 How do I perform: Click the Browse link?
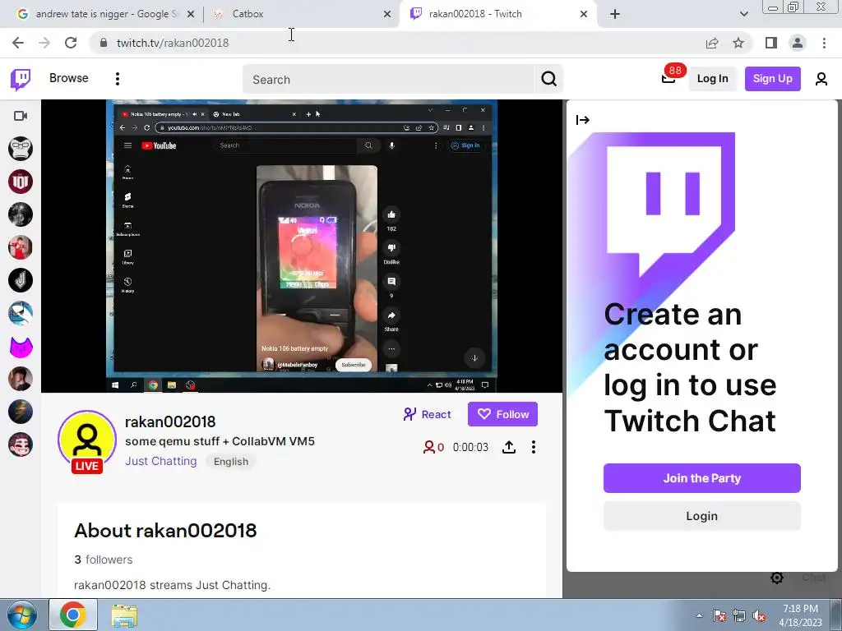(69, 78)
